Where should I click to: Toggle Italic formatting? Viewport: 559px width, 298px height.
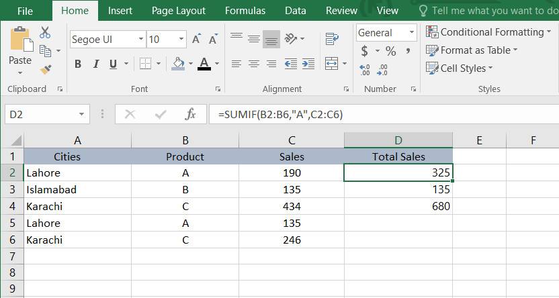(x=95, y=64)
